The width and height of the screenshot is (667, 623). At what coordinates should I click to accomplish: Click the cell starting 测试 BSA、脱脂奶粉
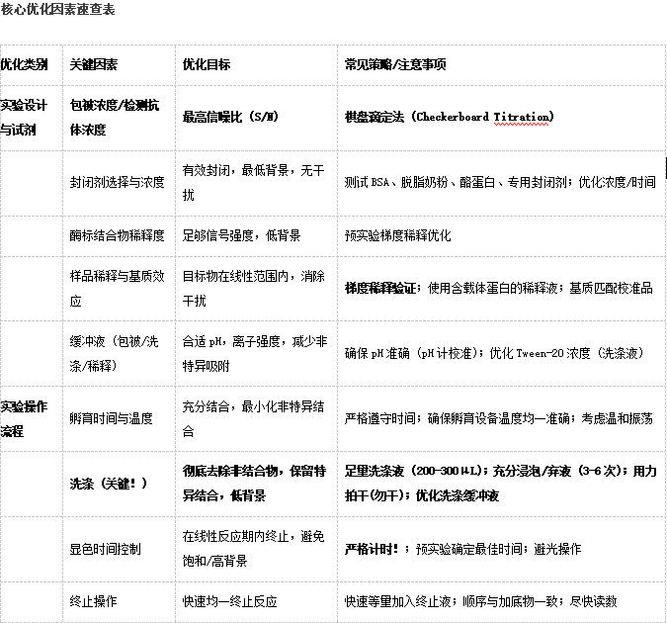[x=500, y=182]
